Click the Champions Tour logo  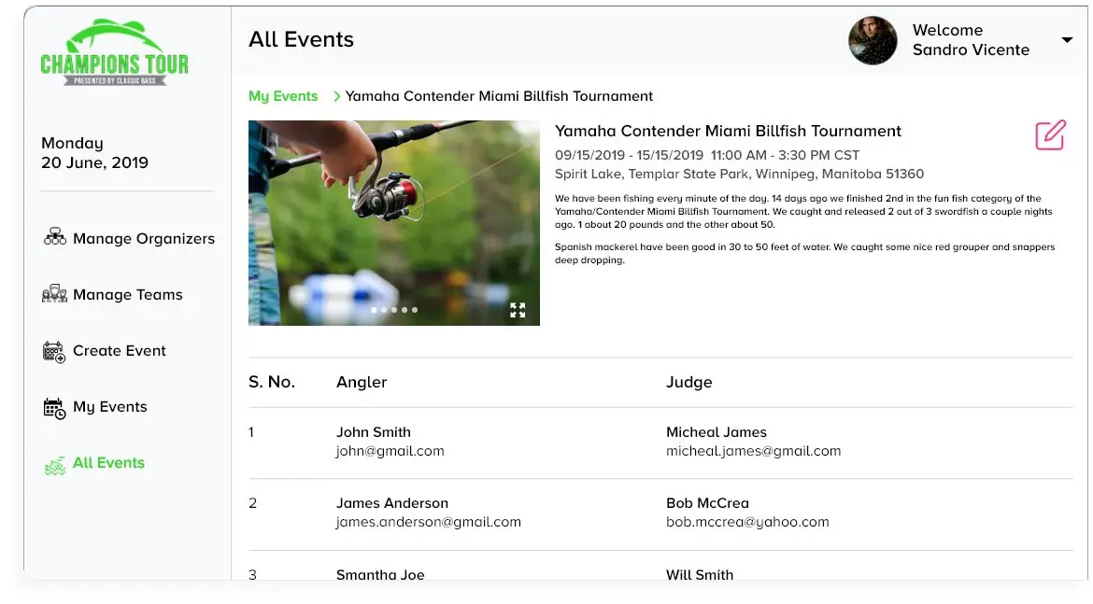coord(114,51)
